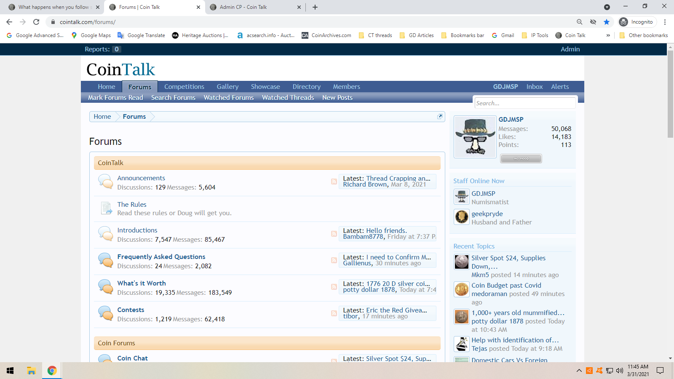
Task: Click the RSS icon for Frequently Asked Questions
Action: click(x=334, y=260)
